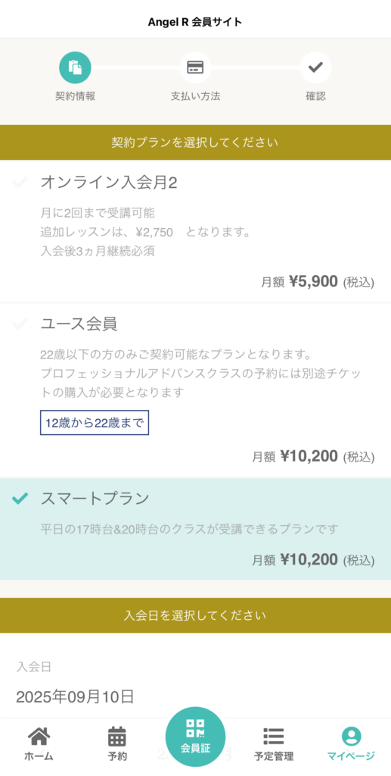Click the 入会日を選択してください header
Image resolution: width=391 pixels, height=776 pixels.
pos(195,615)
